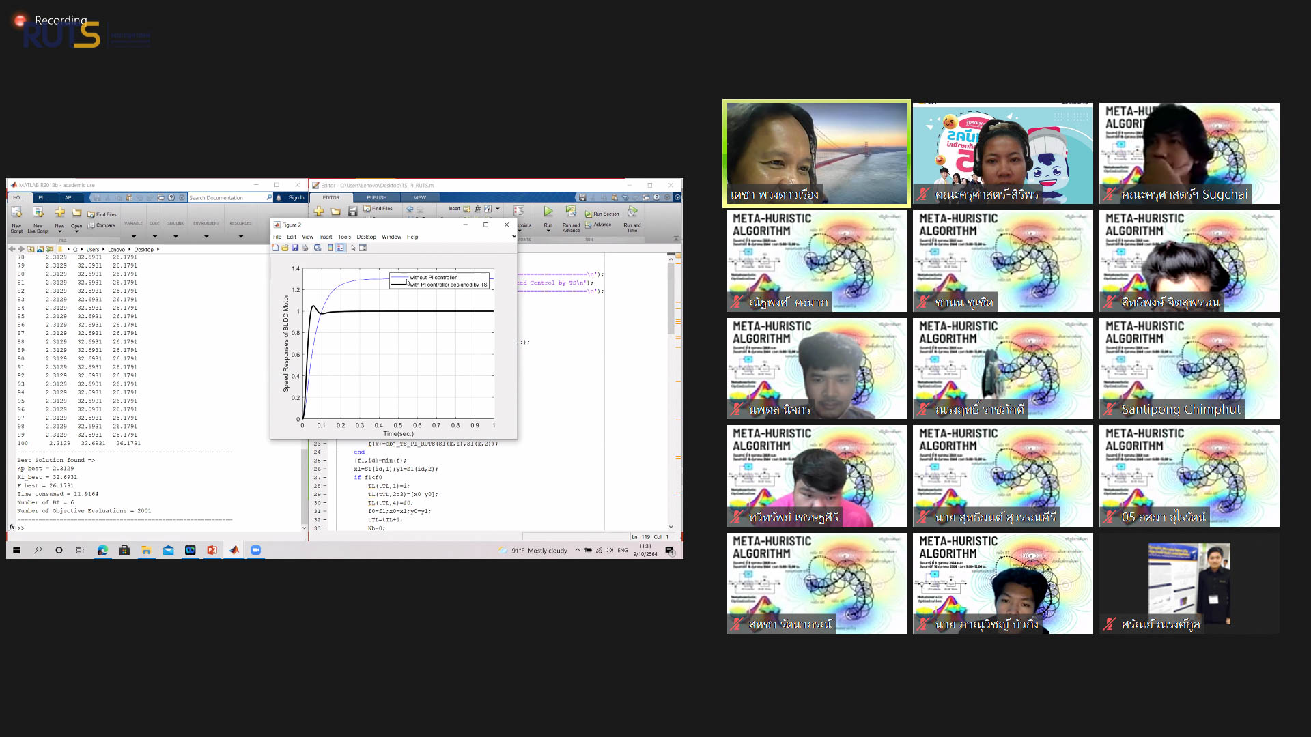Viewport: 1311px width, 737px height.
Task: Toggle Edit Plot arrow tool
Action: (x=354, y=248)
